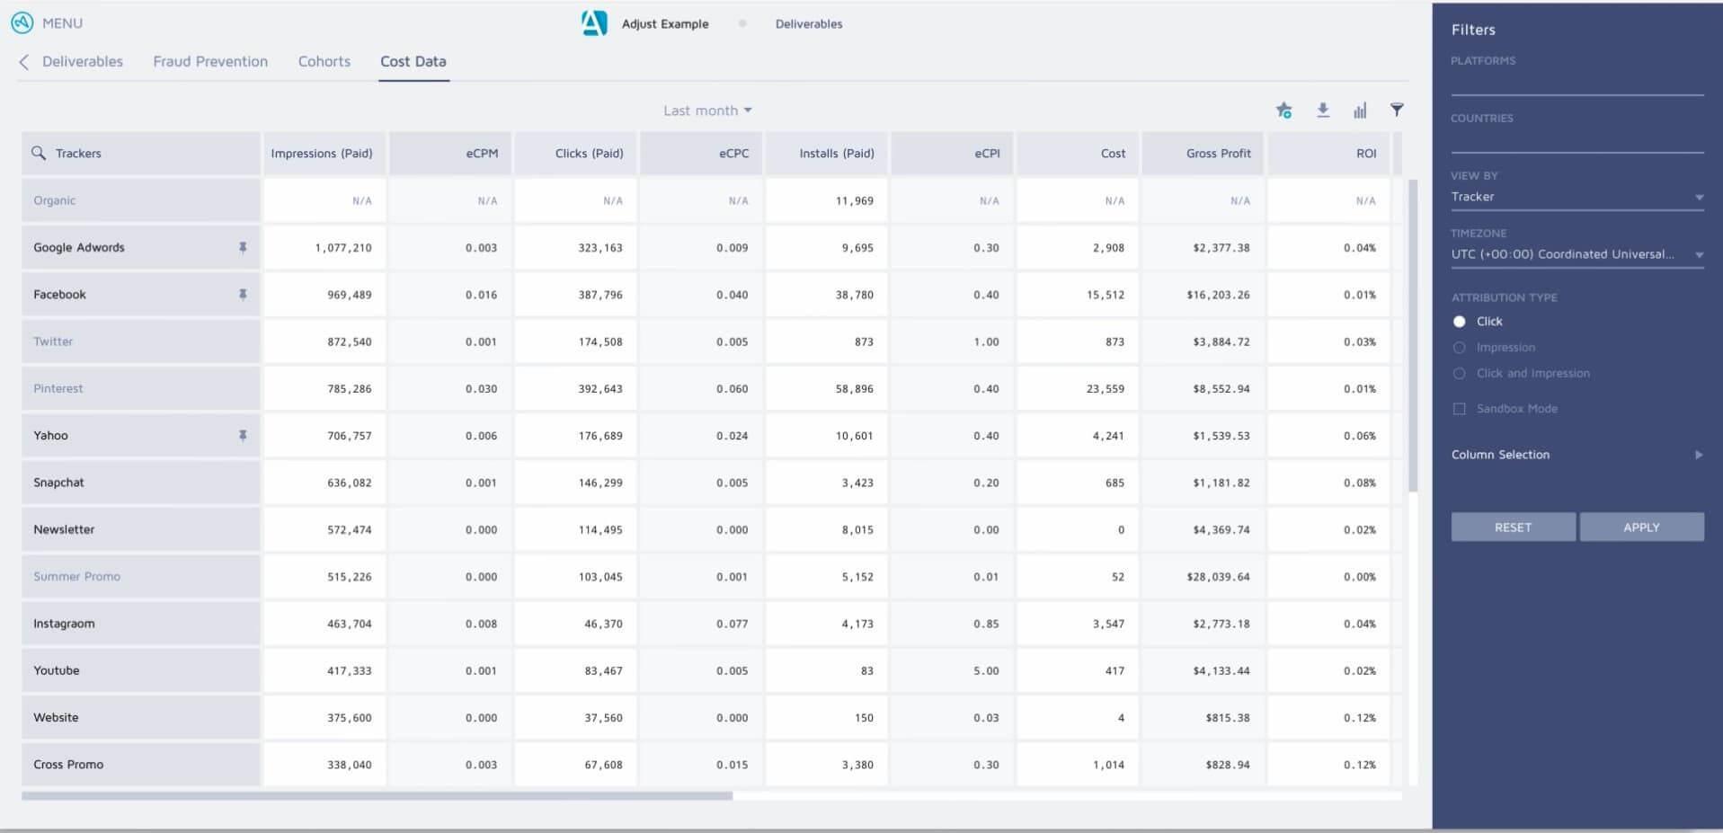The height and width of the screenshot is (833, 1723).
Task: Sort by eCPC column header
Action: (701, 154)
